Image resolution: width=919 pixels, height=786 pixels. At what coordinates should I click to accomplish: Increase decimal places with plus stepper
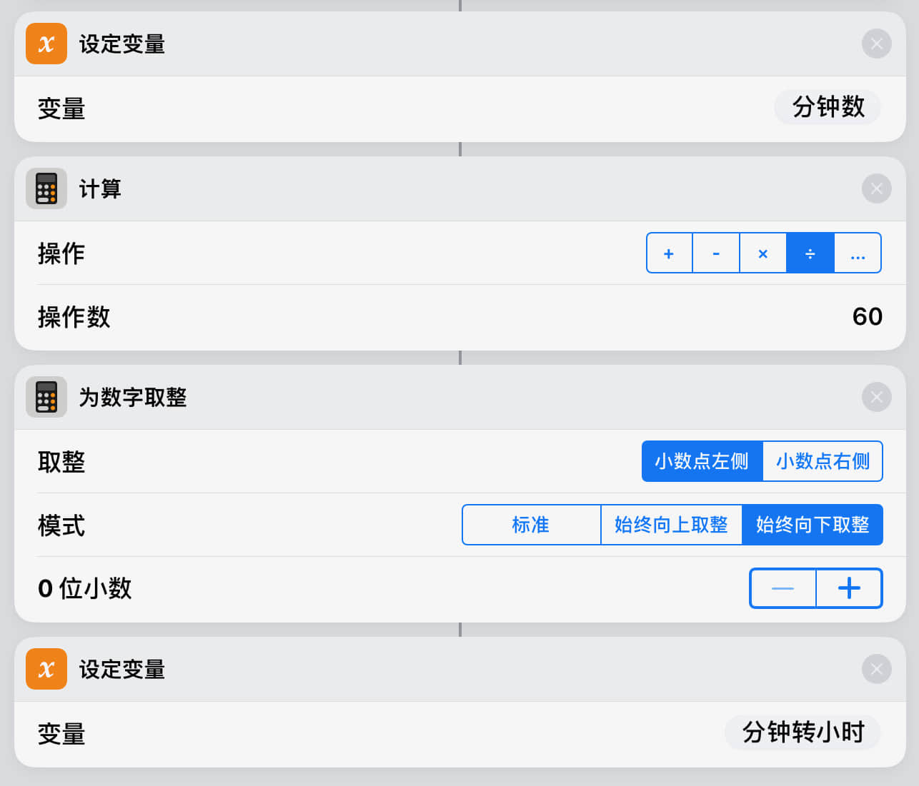click(x=849, y=588)
